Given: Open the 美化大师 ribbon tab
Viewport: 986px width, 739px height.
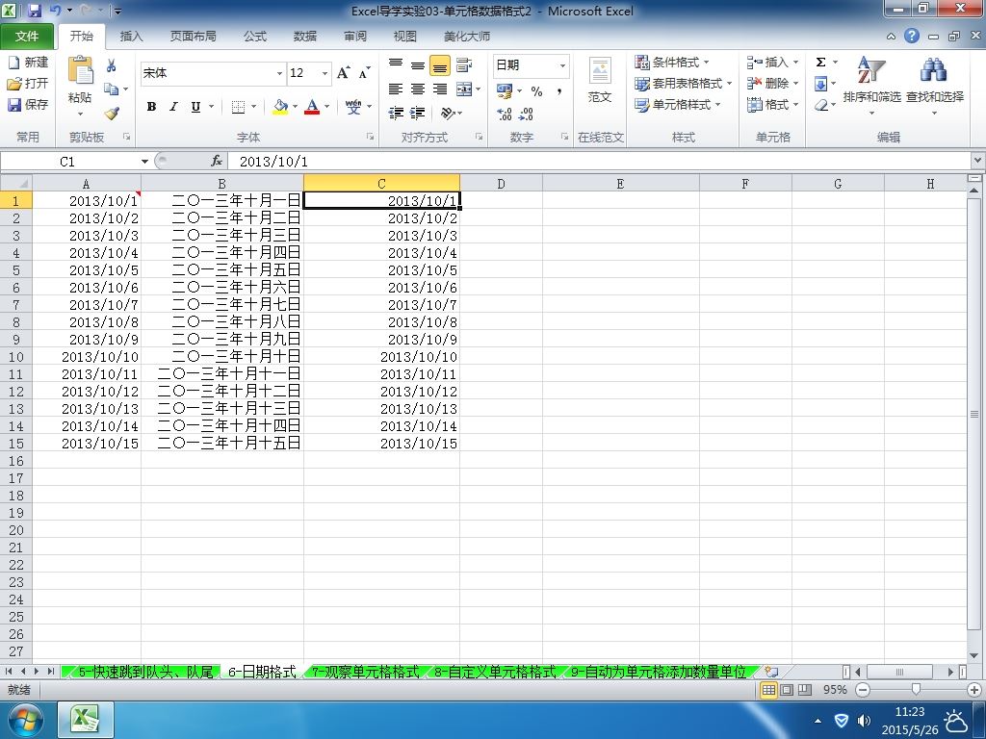Looking at the screenshot, I should 467,37.
